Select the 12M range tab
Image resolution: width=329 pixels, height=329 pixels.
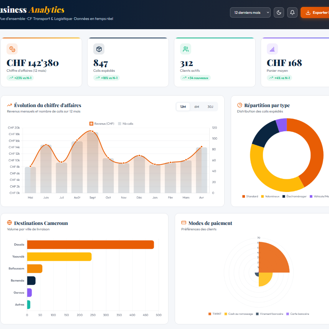[183, 107]
